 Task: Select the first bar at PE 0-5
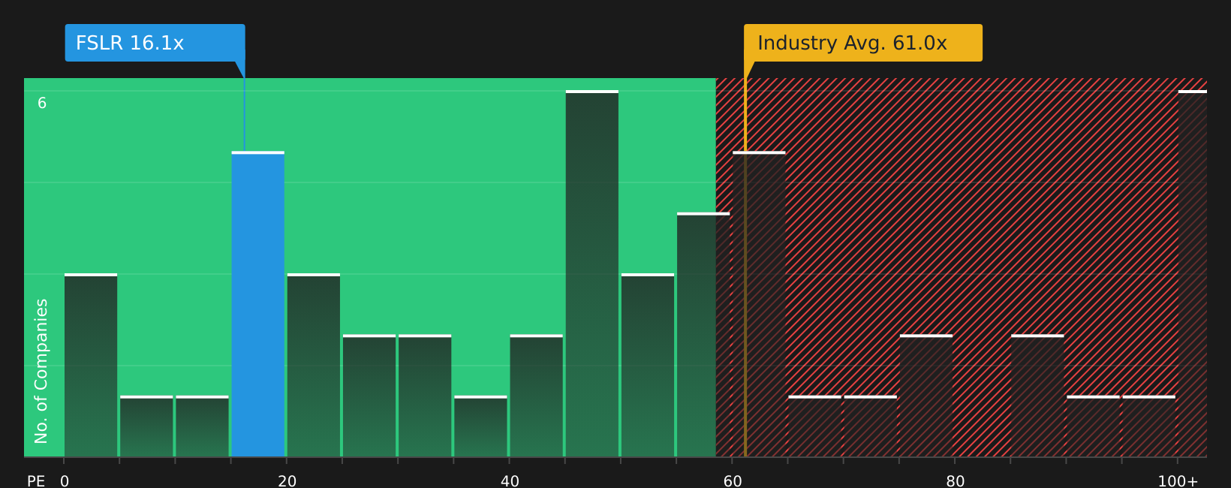(x=91, y=365)
